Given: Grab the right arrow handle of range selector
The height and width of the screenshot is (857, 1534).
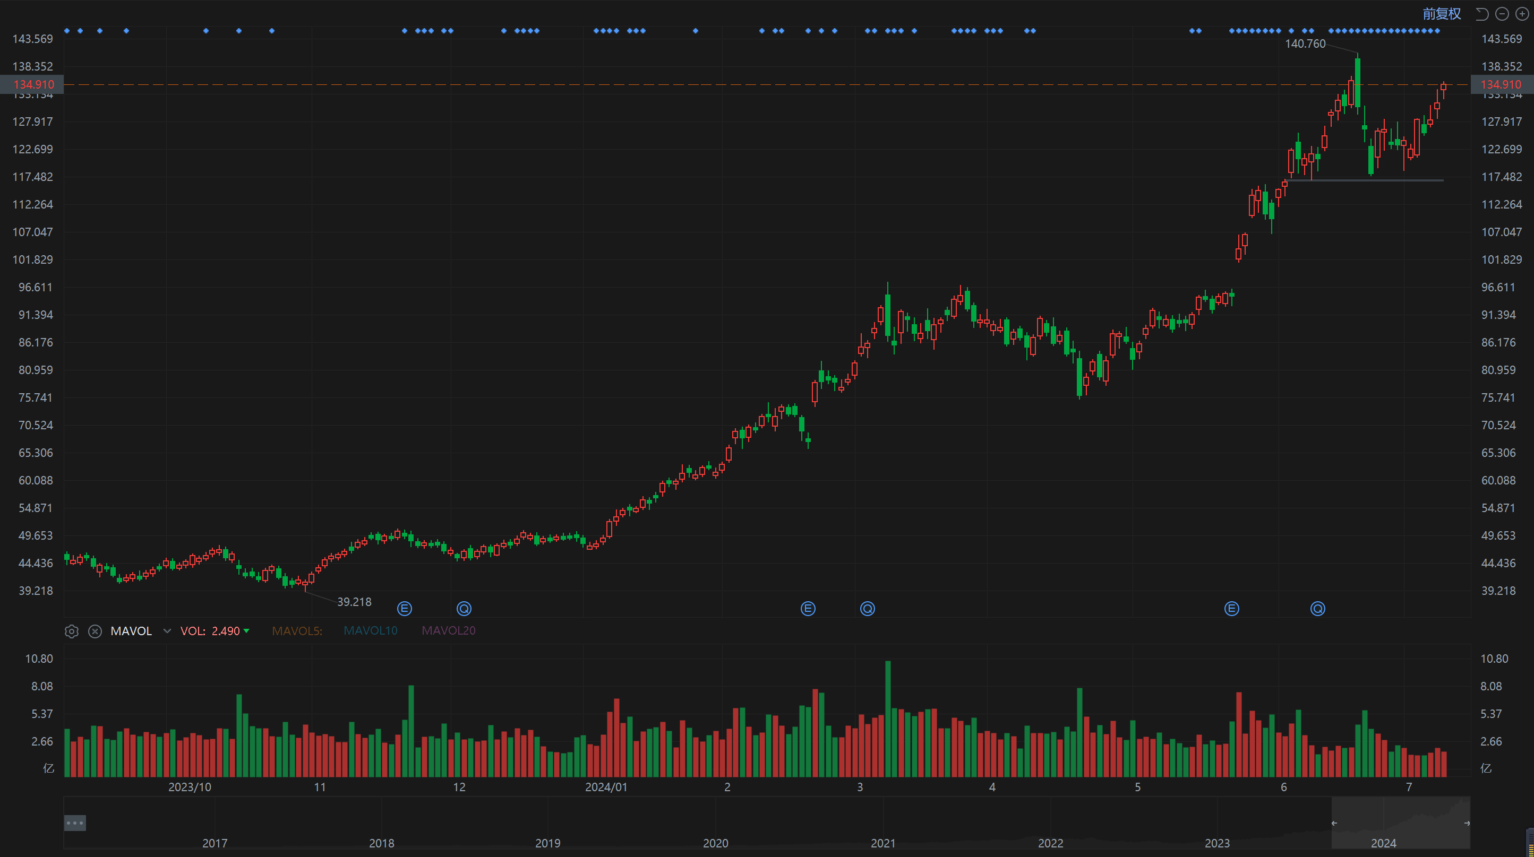Looking at the screenshot, I should click(1467, 823).
